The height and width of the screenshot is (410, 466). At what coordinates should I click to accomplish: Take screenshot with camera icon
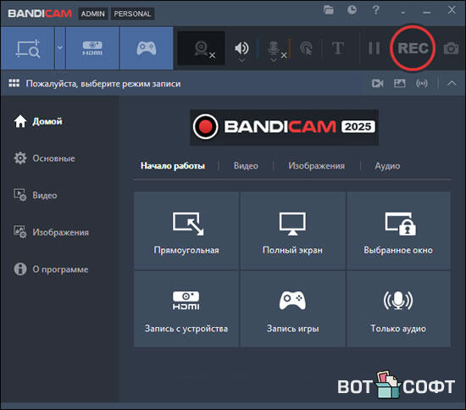point(451,48)
